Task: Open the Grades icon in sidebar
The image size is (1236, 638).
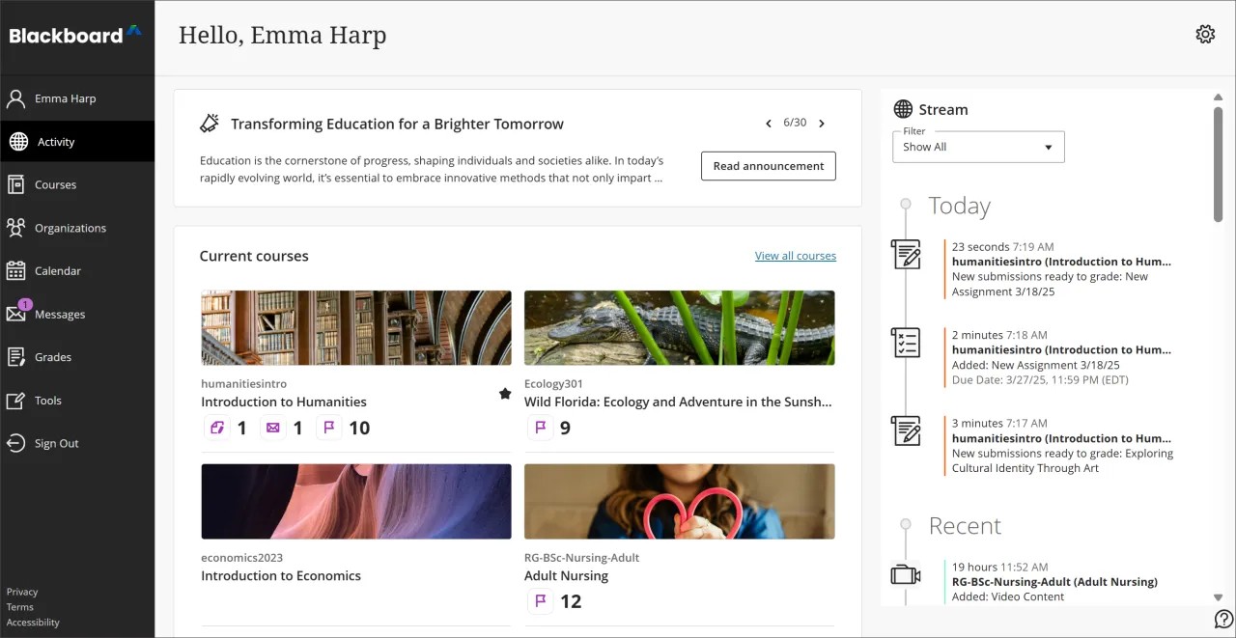Action: [16, 356]
